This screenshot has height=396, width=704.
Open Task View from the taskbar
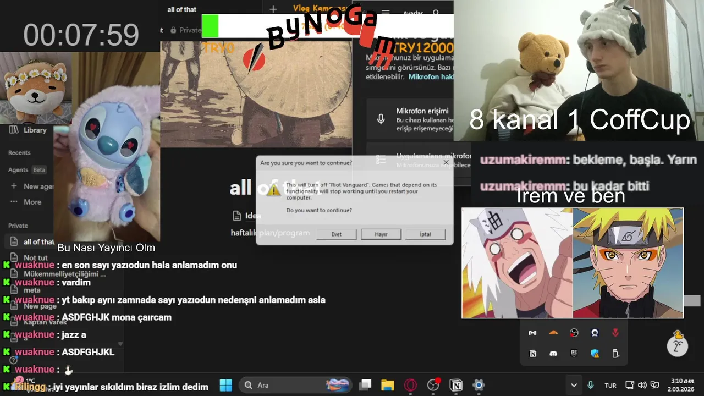tap(365, 385)
